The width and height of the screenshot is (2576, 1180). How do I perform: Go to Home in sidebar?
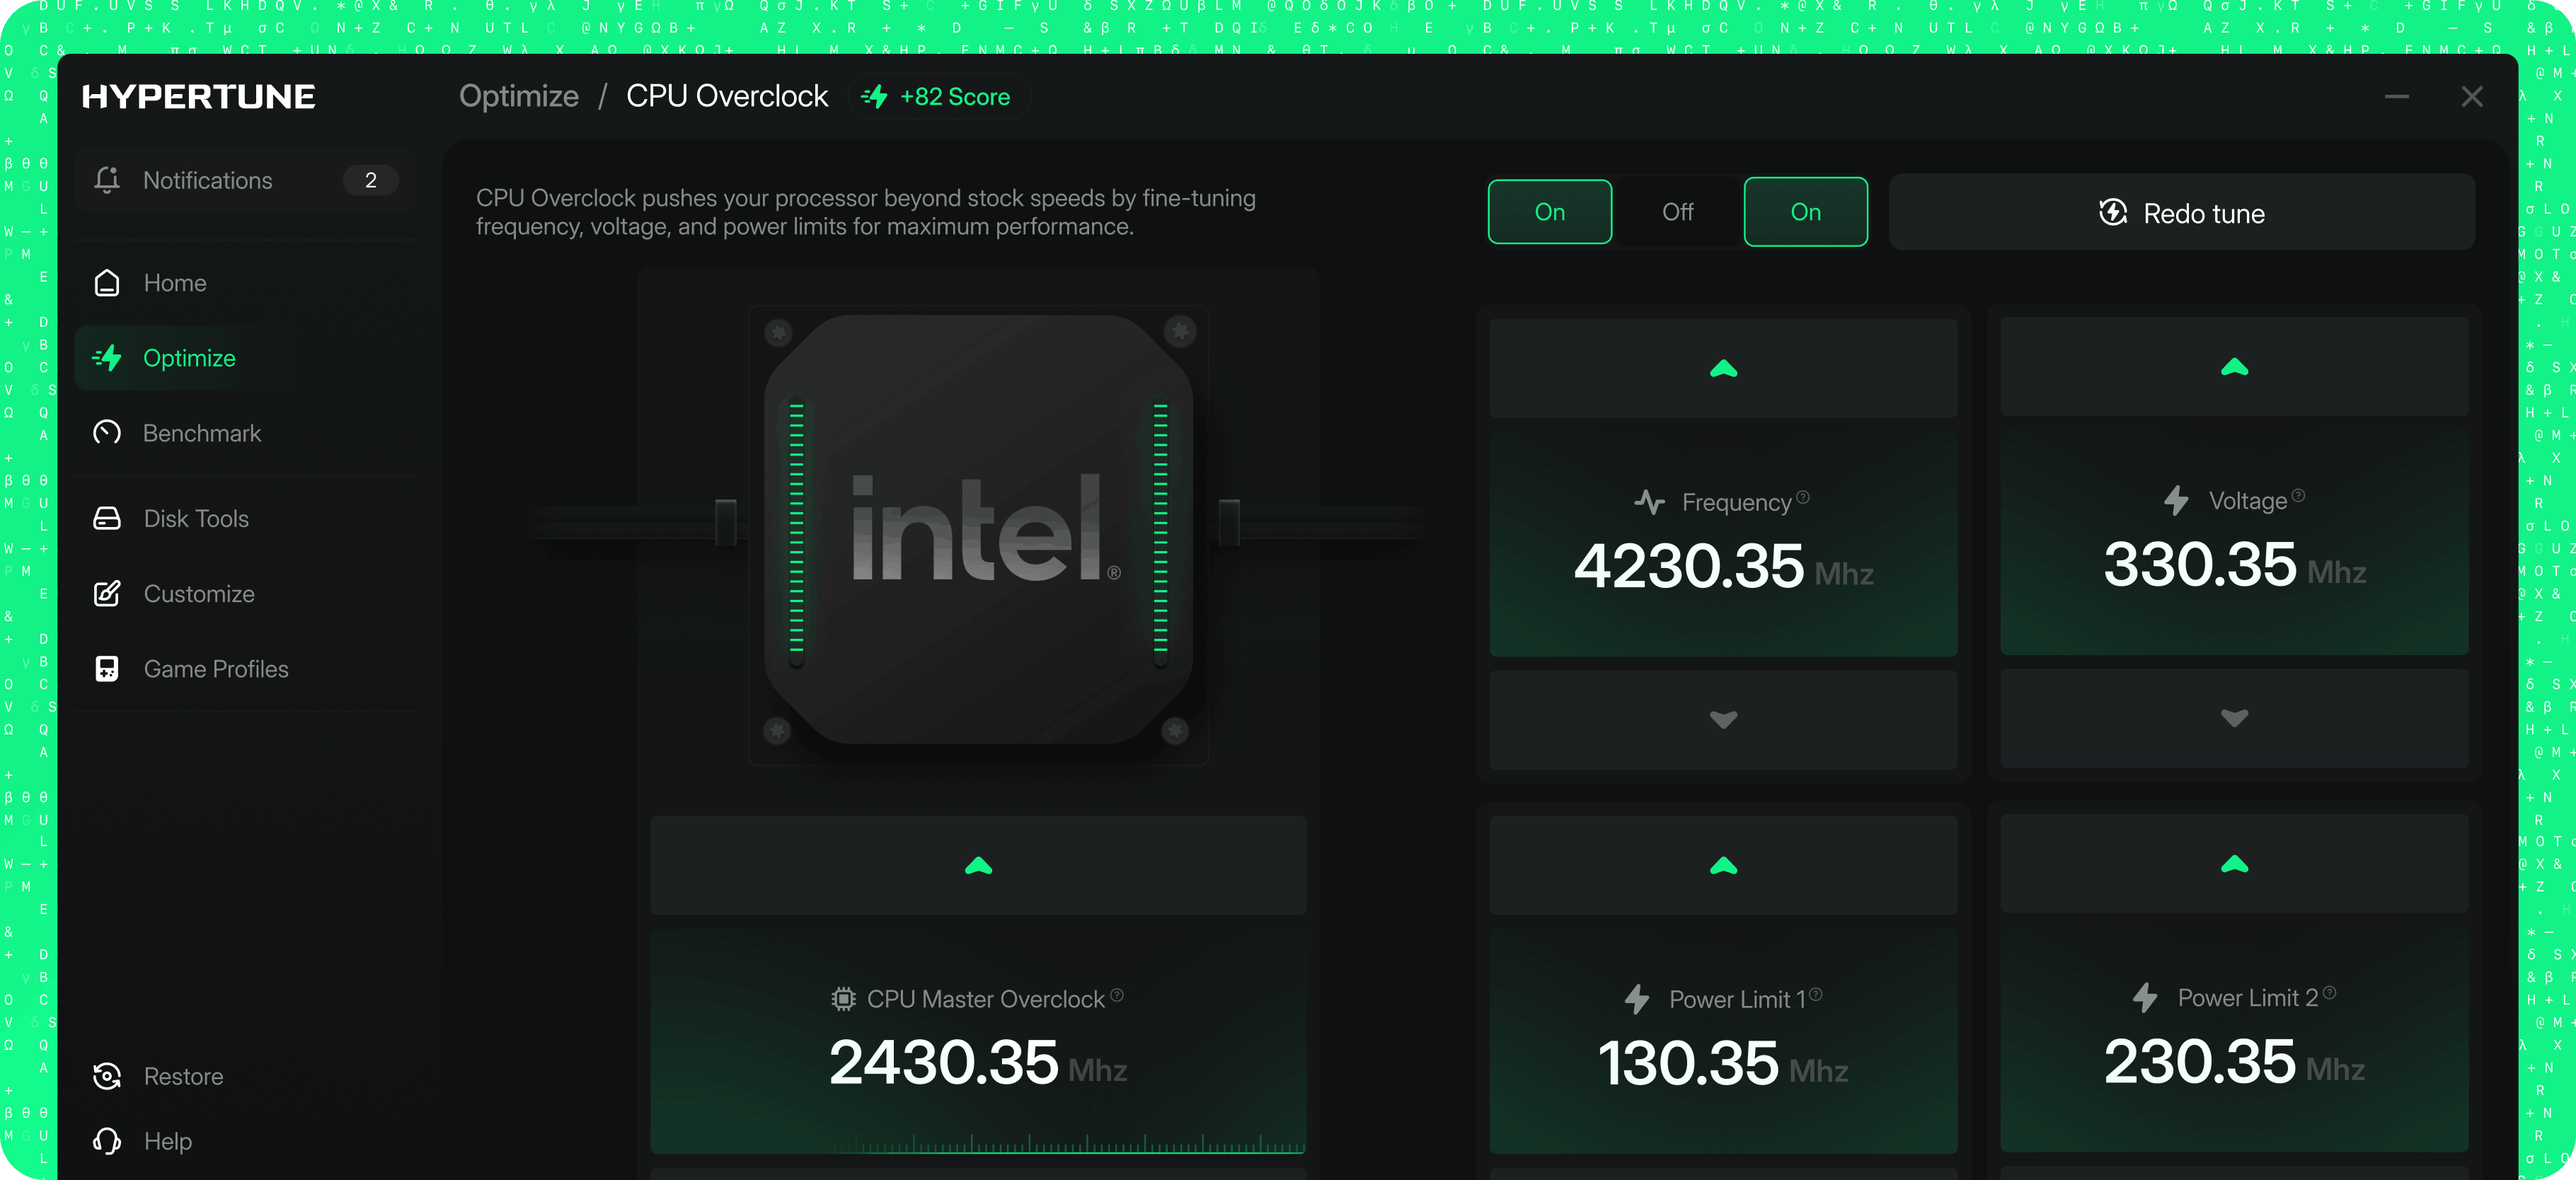[245, 283]
